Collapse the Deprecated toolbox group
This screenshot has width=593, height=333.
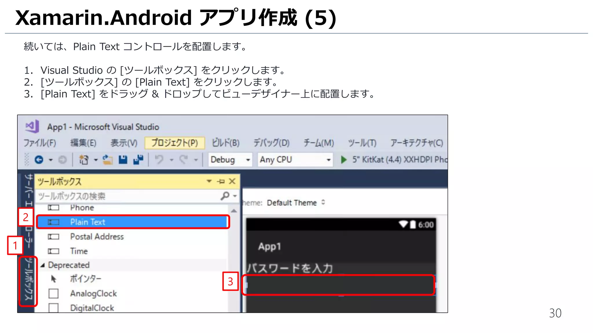click(x=43, y=265)
